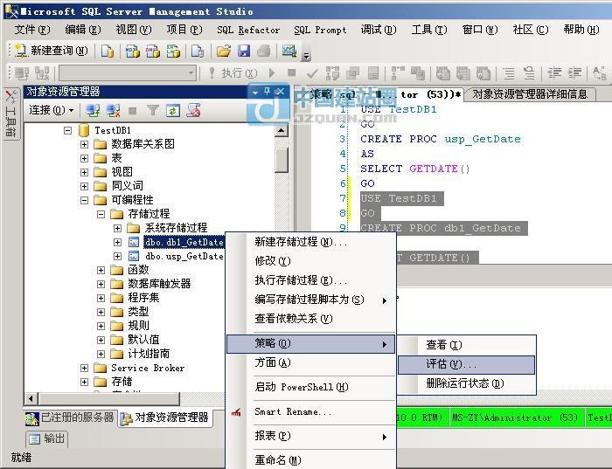Choose 查看依赖关系 from the context menu

coord(310,319)
